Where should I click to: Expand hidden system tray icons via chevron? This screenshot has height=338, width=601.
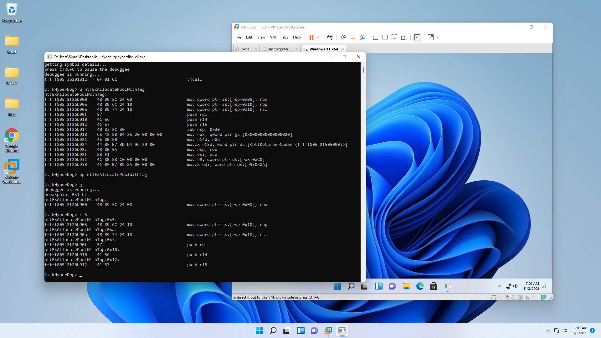[548, 330]
